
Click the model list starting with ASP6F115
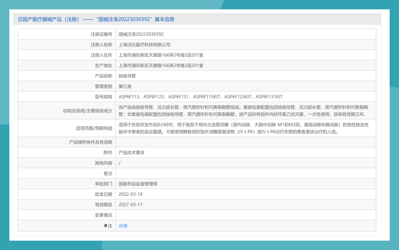click(x=200, y=97)
